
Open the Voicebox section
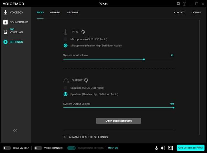[x=16, y=13]
